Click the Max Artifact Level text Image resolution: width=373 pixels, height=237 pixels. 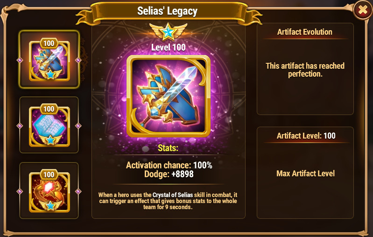coord(305,173)
